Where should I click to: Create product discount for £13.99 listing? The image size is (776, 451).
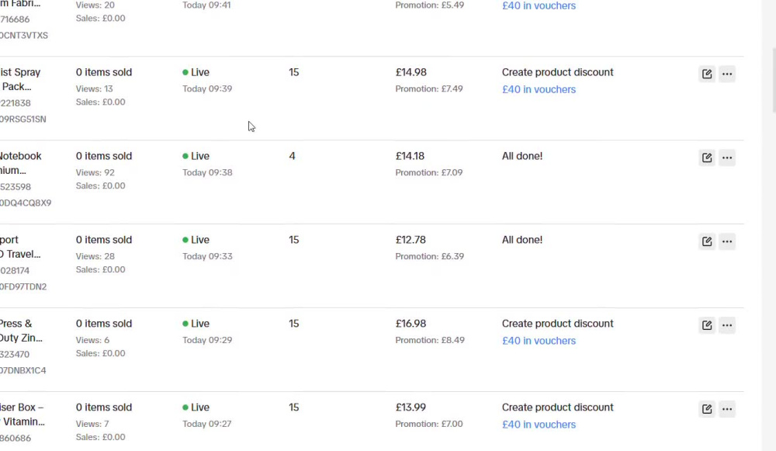point(557,408)
